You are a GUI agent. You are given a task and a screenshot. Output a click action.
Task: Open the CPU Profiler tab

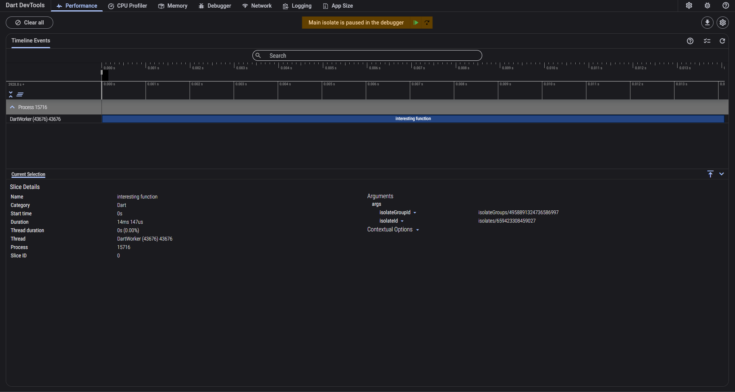coord(128,6)
